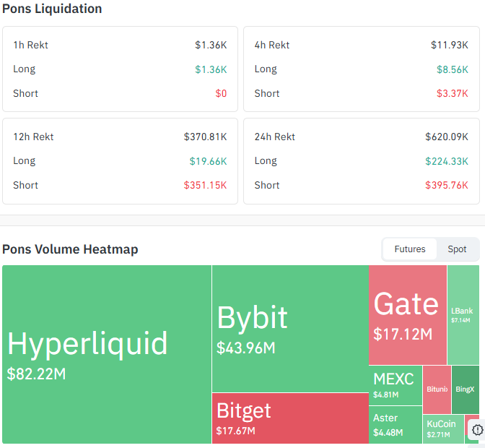485x448 pixels.
Task: Click the $4.81M MEXC volume
Action: click(385, 395)
